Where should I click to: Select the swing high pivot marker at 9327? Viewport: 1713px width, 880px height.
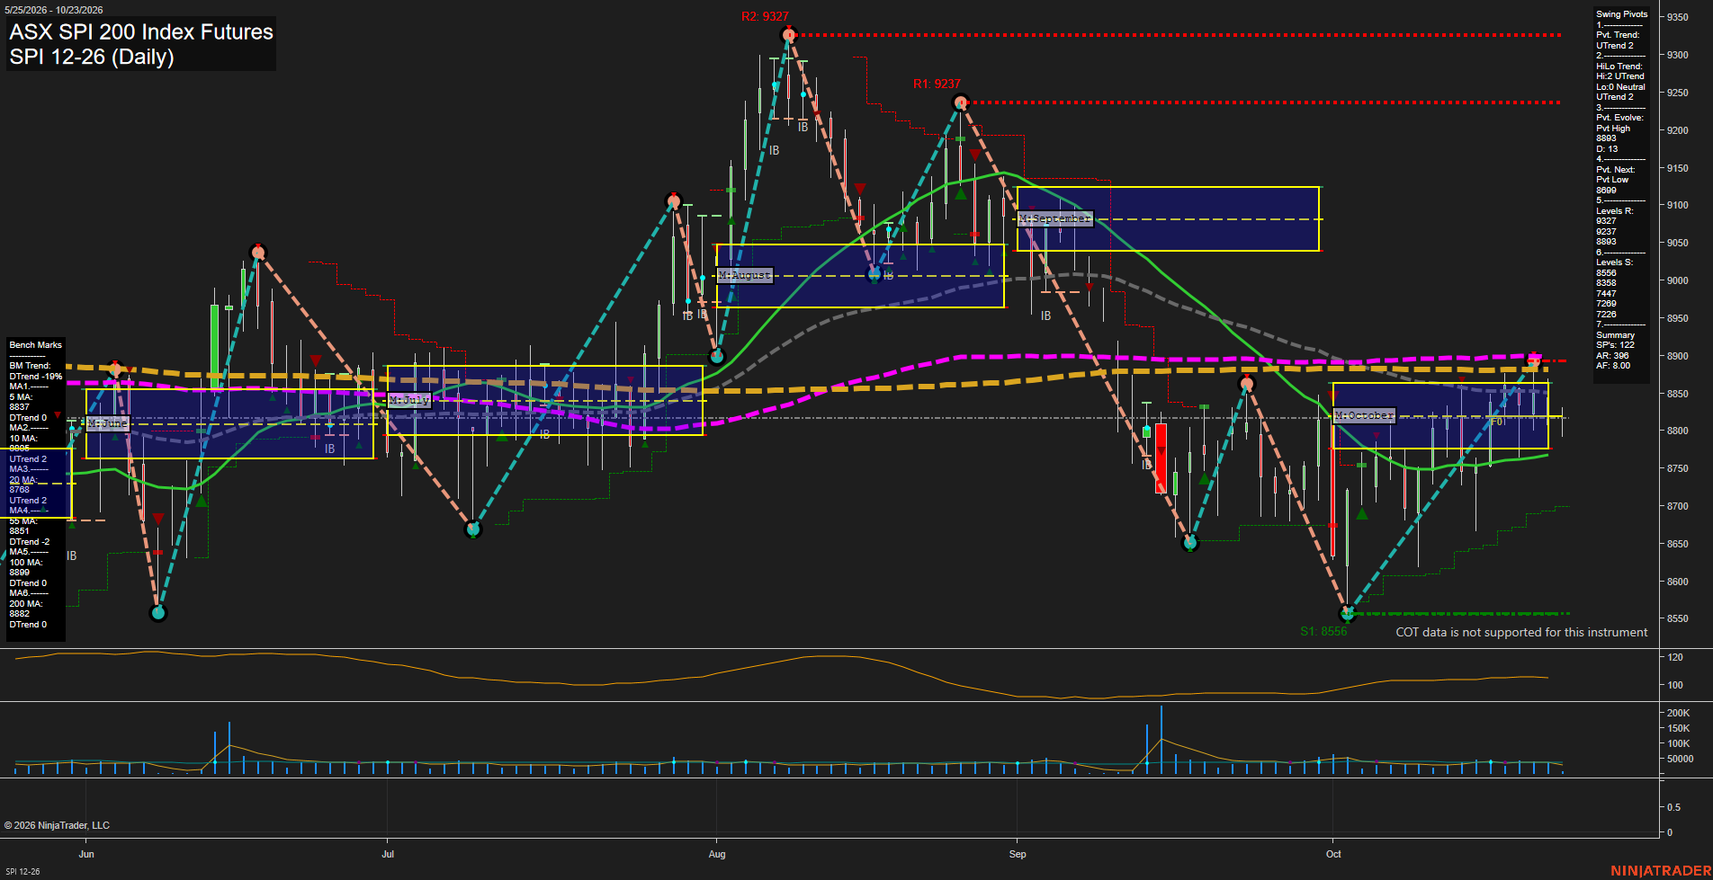tap(789, 35)
